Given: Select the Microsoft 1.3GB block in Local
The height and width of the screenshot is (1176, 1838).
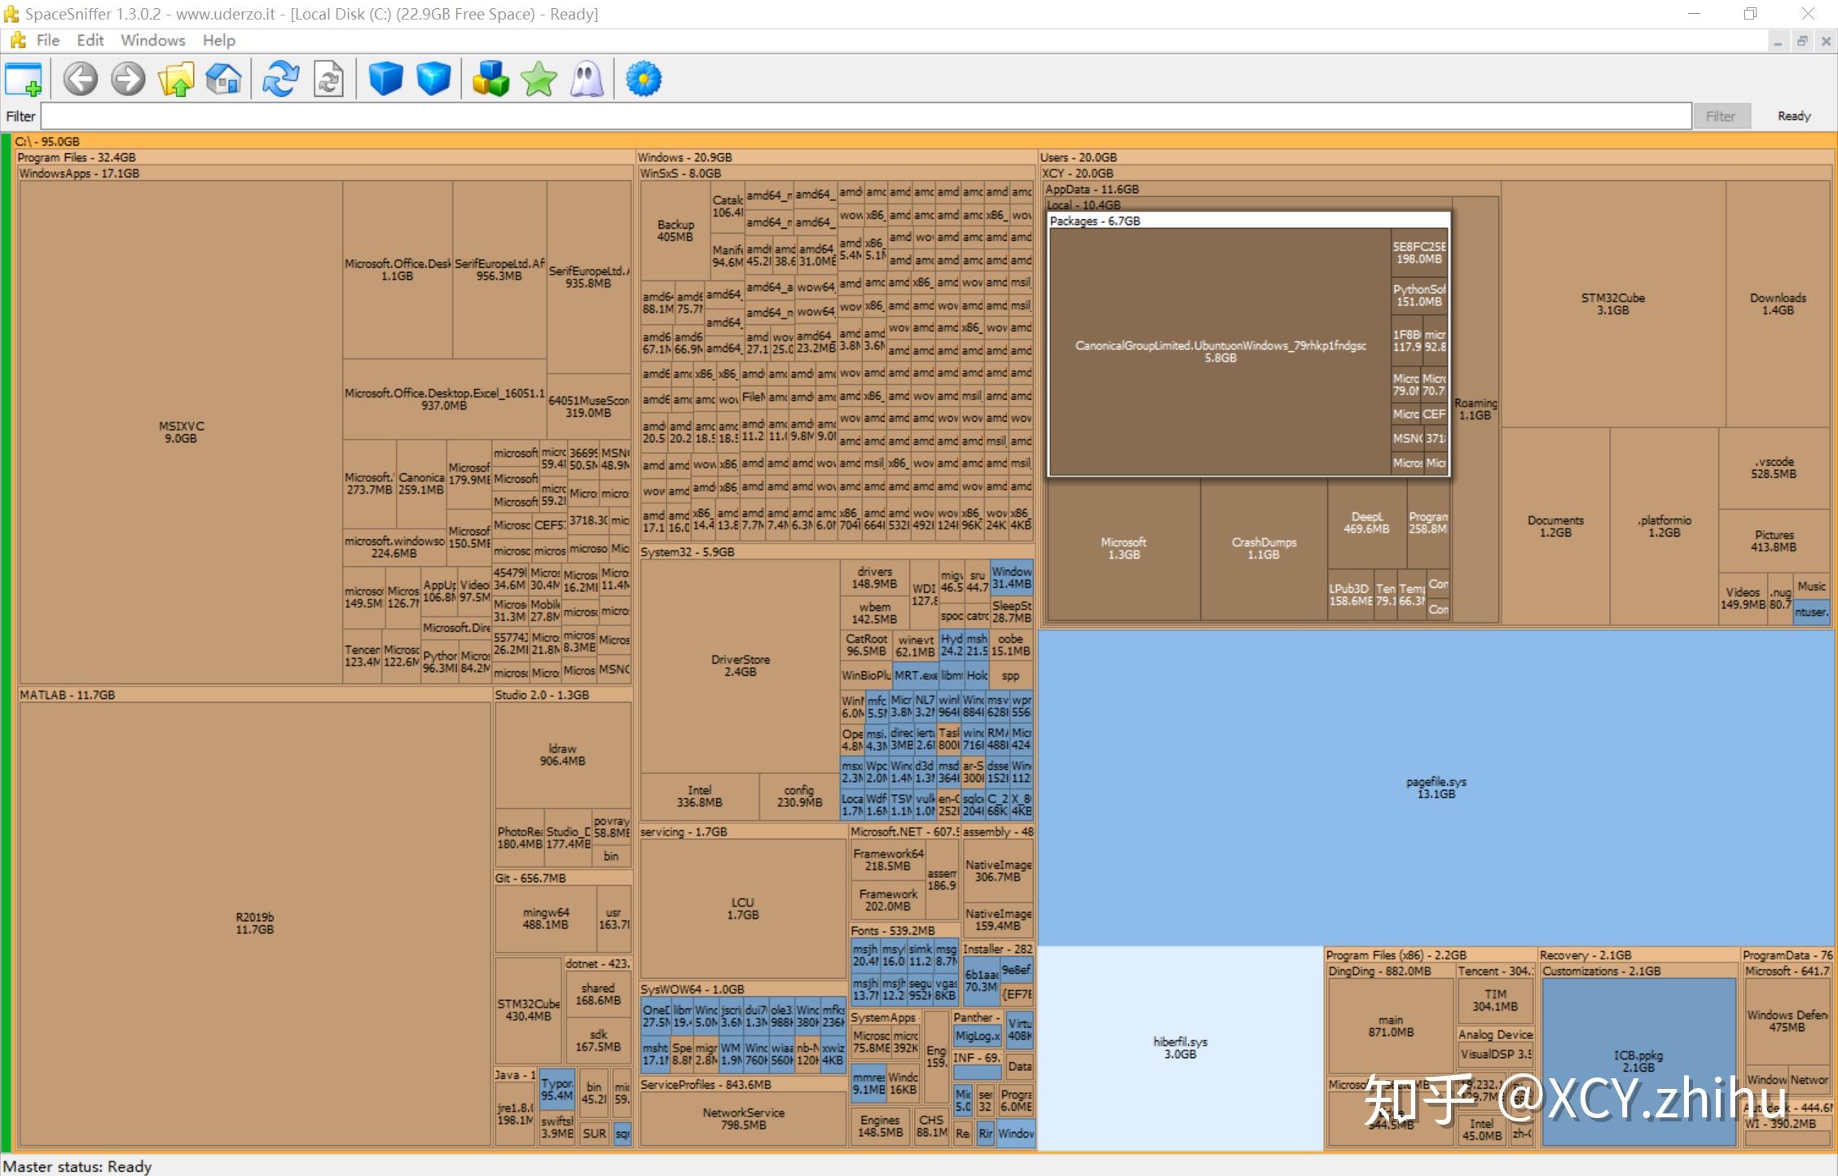Looking at the screenshot, I should [1123, 548].
